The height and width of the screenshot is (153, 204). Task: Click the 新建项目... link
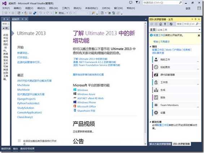pos(23,53)
